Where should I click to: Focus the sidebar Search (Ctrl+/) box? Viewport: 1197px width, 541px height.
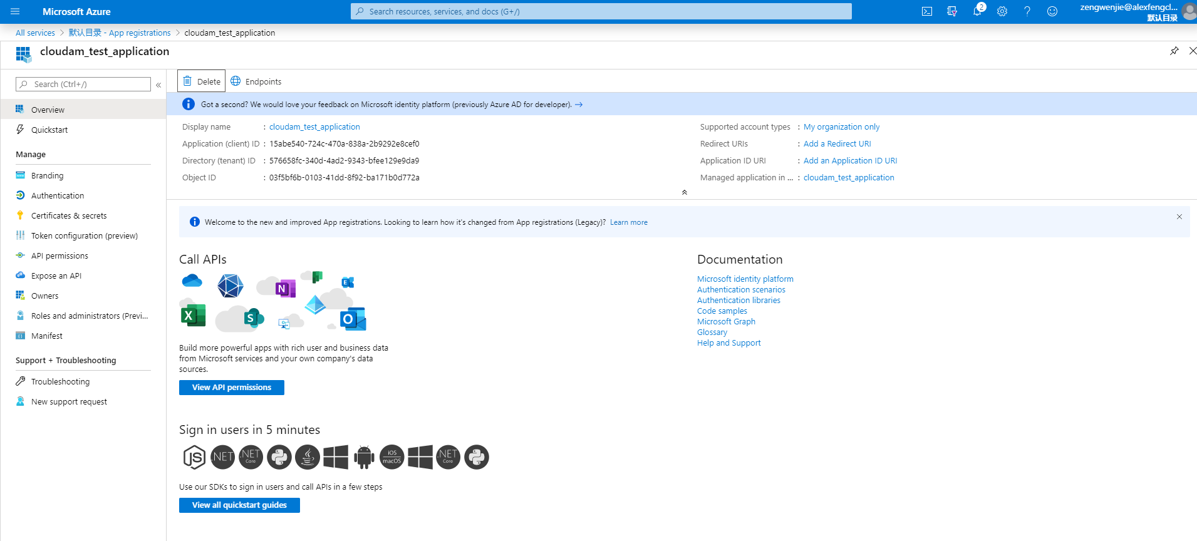[83, 85]
